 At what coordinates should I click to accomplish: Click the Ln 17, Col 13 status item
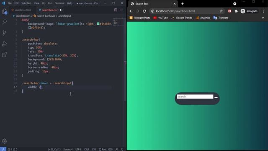pos(54,149)
